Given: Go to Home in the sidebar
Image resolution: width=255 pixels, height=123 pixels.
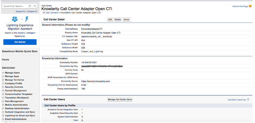Looking at the screenshot, I should click(x=6, y=60).
